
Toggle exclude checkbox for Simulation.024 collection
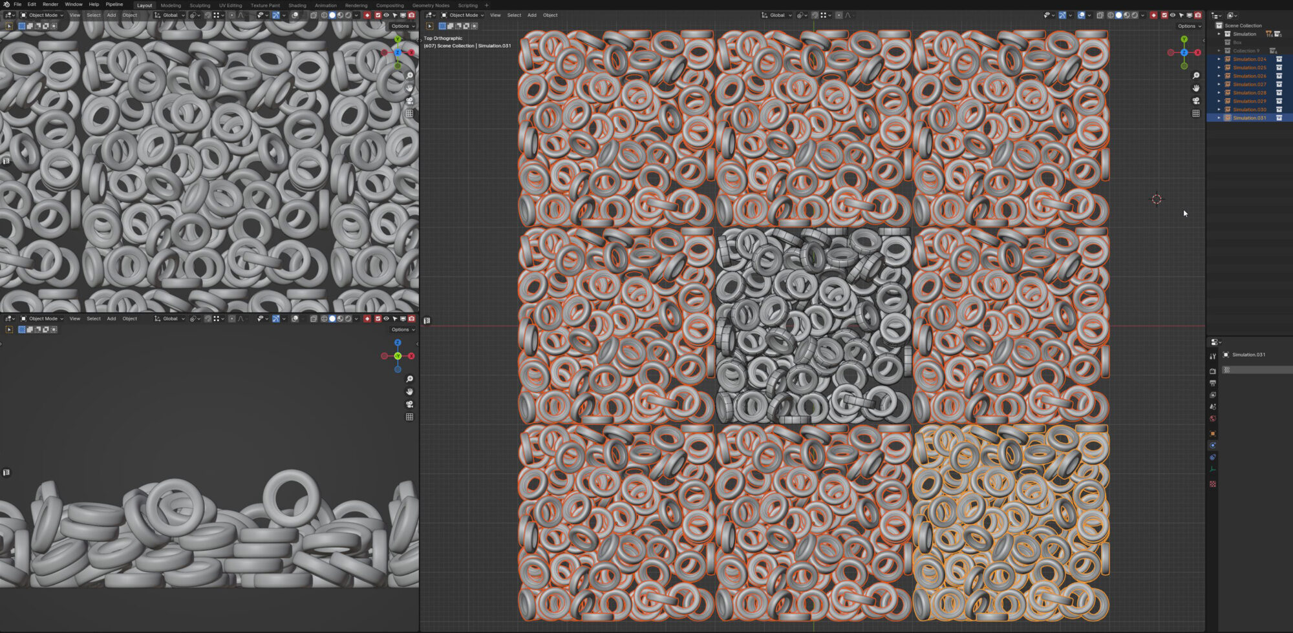[x=1279, y=59]
